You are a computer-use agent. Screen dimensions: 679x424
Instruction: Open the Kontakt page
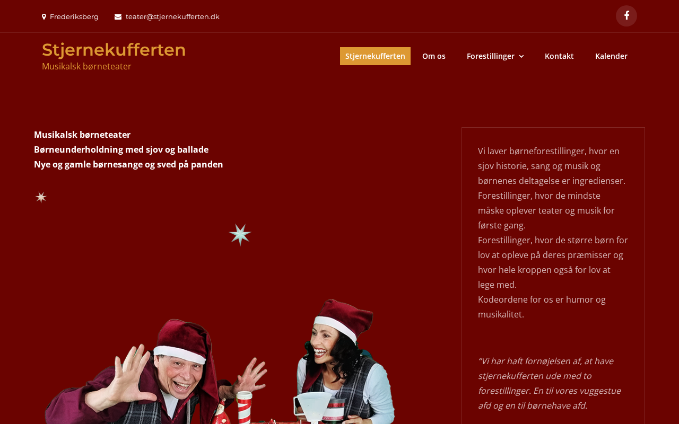[x=559, y=56]
